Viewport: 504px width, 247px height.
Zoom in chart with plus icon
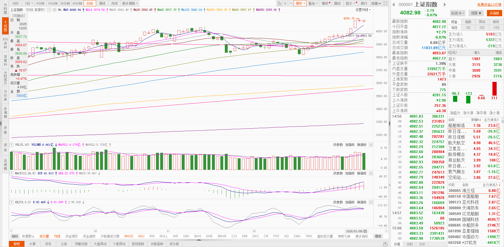(x=285, y=3)
